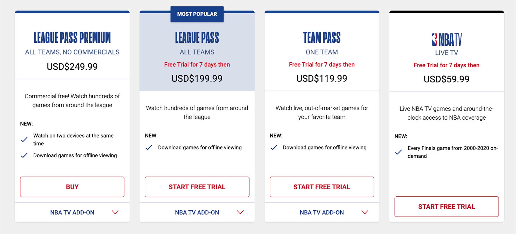Click checkmark beside League Pass offline viewing
This screenshot has width=516, height=234.
pos(149,147)
